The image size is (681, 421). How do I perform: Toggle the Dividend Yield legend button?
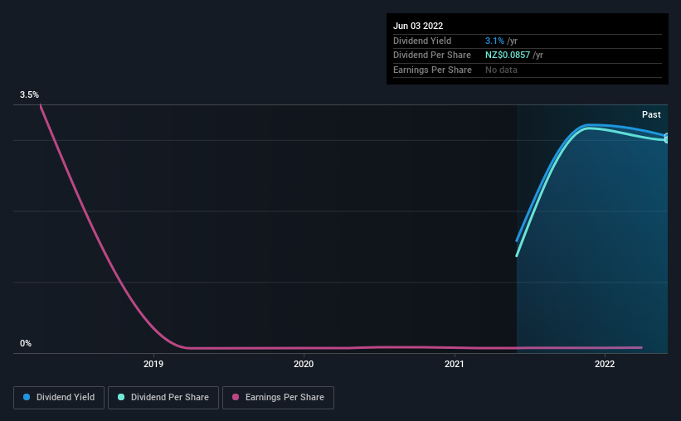pos(59,398)
